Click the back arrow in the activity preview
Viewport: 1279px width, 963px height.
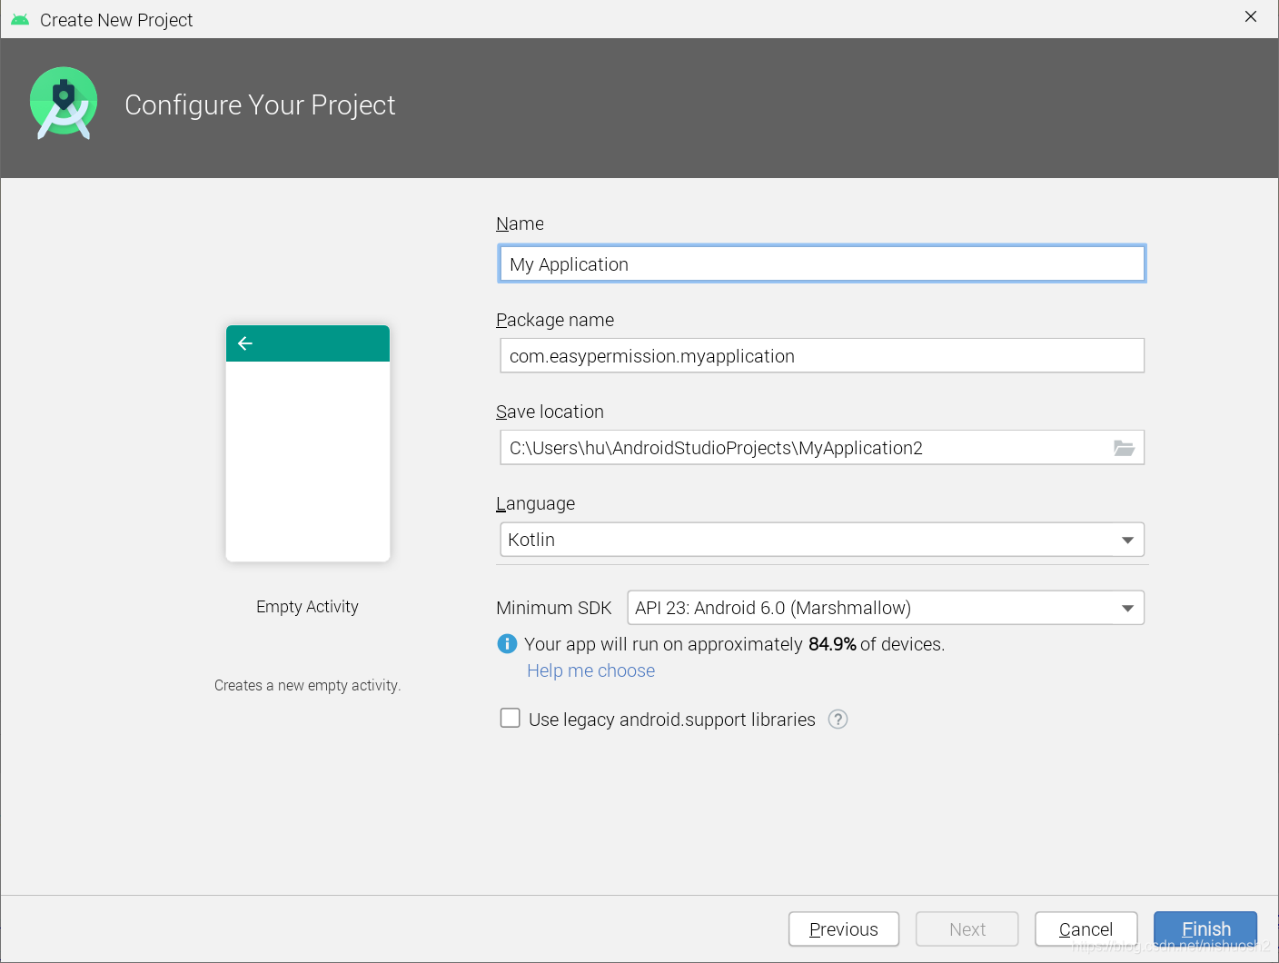[245, 343]
